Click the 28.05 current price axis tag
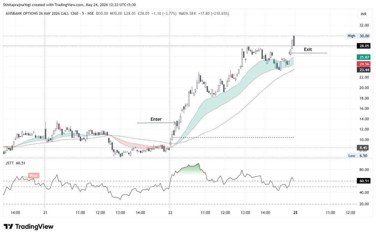 363,46
